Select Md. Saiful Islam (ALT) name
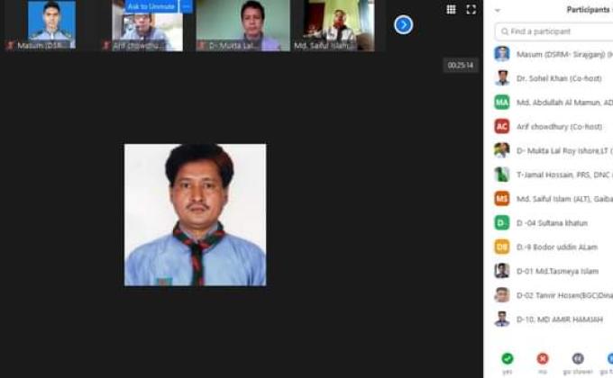 [x=564, y=199]
